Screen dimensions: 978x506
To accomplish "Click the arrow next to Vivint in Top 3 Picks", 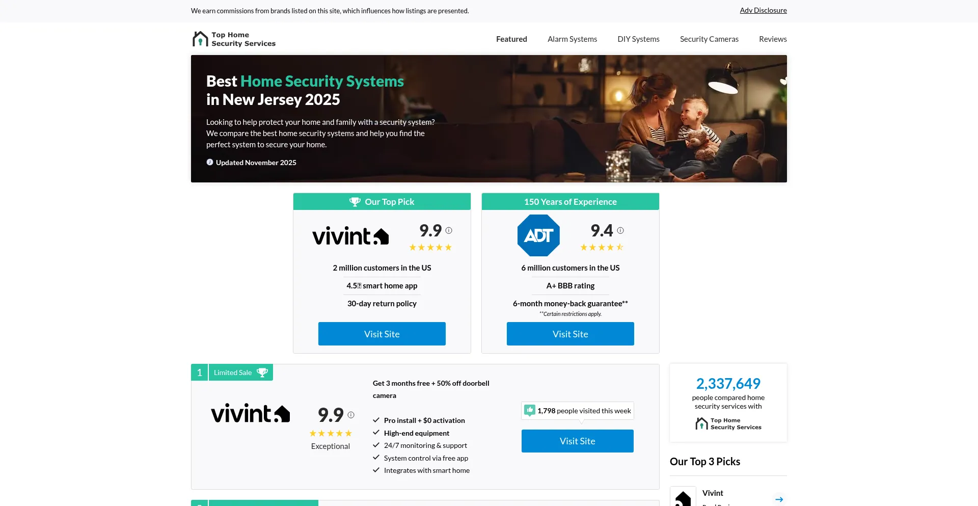I will pyautogui.click(x=779, y=499).
